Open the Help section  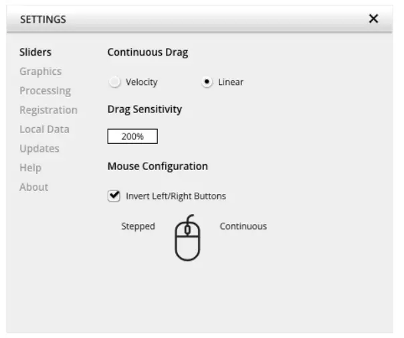30,168
